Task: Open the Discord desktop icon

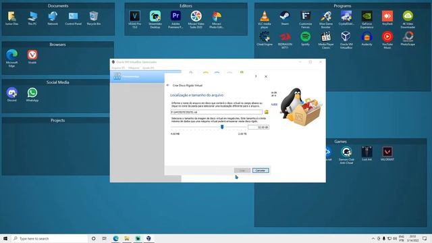Action: 12,94
